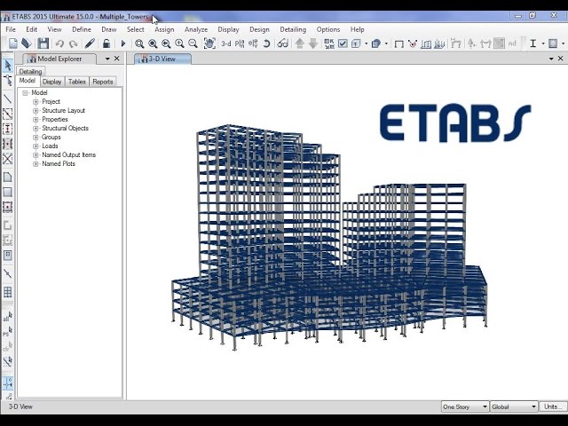Expand the Structural Objects node
Viewport: 568px width, 426px height.
point(35,128)
